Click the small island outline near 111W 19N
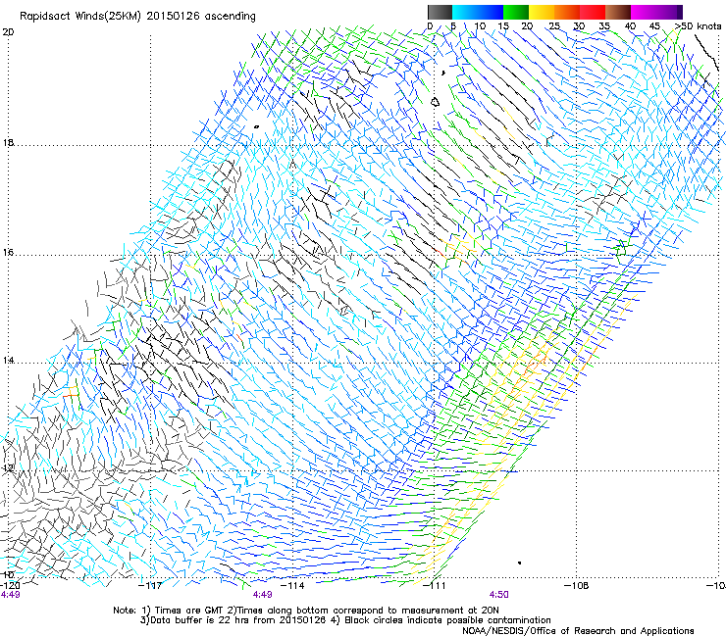The height and width of the screenshot is (637, 726). (x=435, y=102)
